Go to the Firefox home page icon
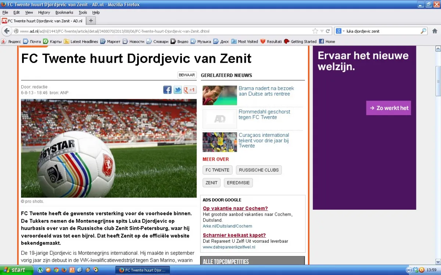 tap(435, 31)
